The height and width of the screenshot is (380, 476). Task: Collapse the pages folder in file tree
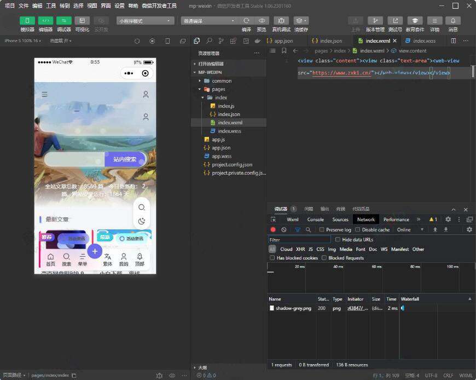click(200, 89)
